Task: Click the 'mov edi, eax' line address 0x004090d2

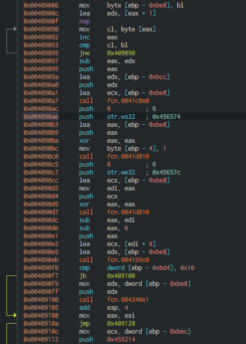Action: pos(41,188)
